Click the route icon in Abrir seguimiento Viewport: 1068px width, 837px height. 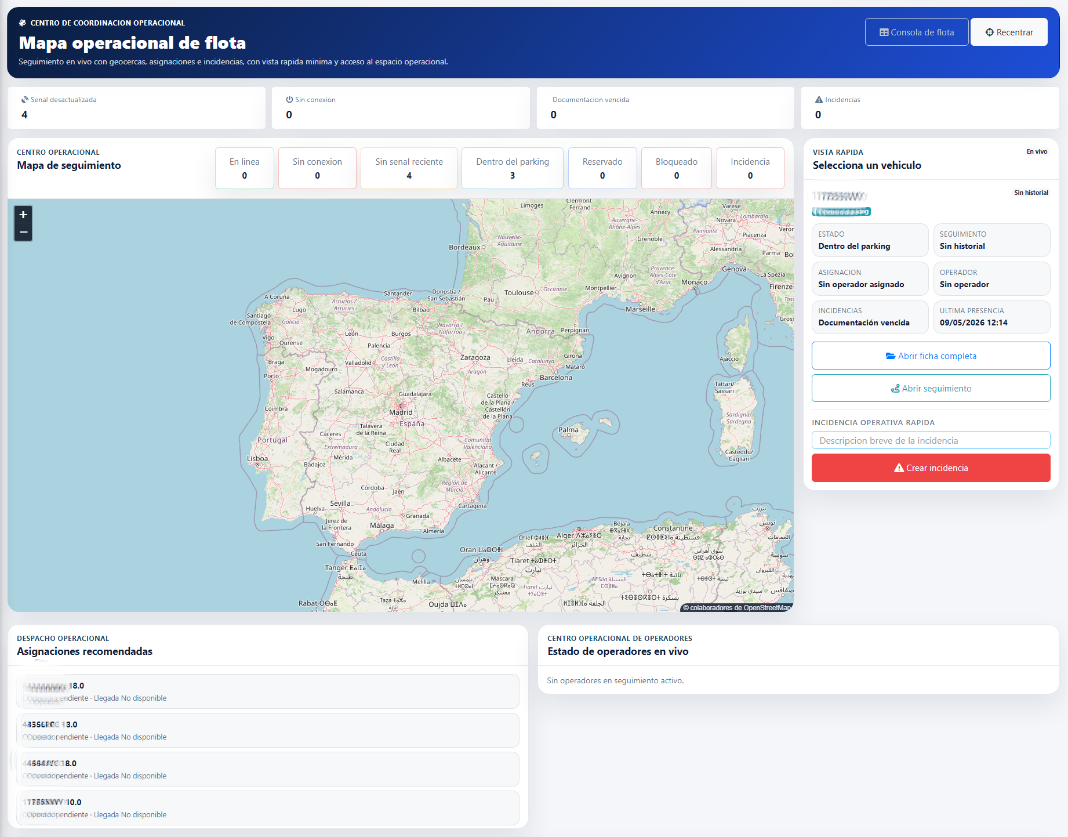point(895,389)
